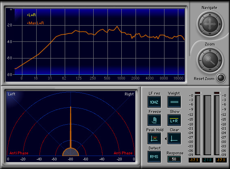This screenshot has height=169, width=230.
Task: Click the Navigate right arrow
Action: point(219,24)
